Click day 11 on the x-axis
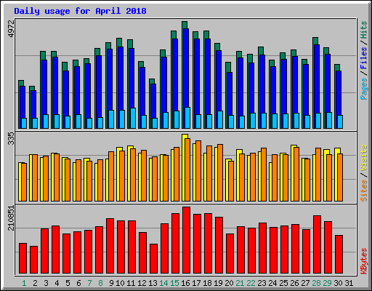This screenshot has width=372, height=291. pyautogui.click(x=131, y=283)
